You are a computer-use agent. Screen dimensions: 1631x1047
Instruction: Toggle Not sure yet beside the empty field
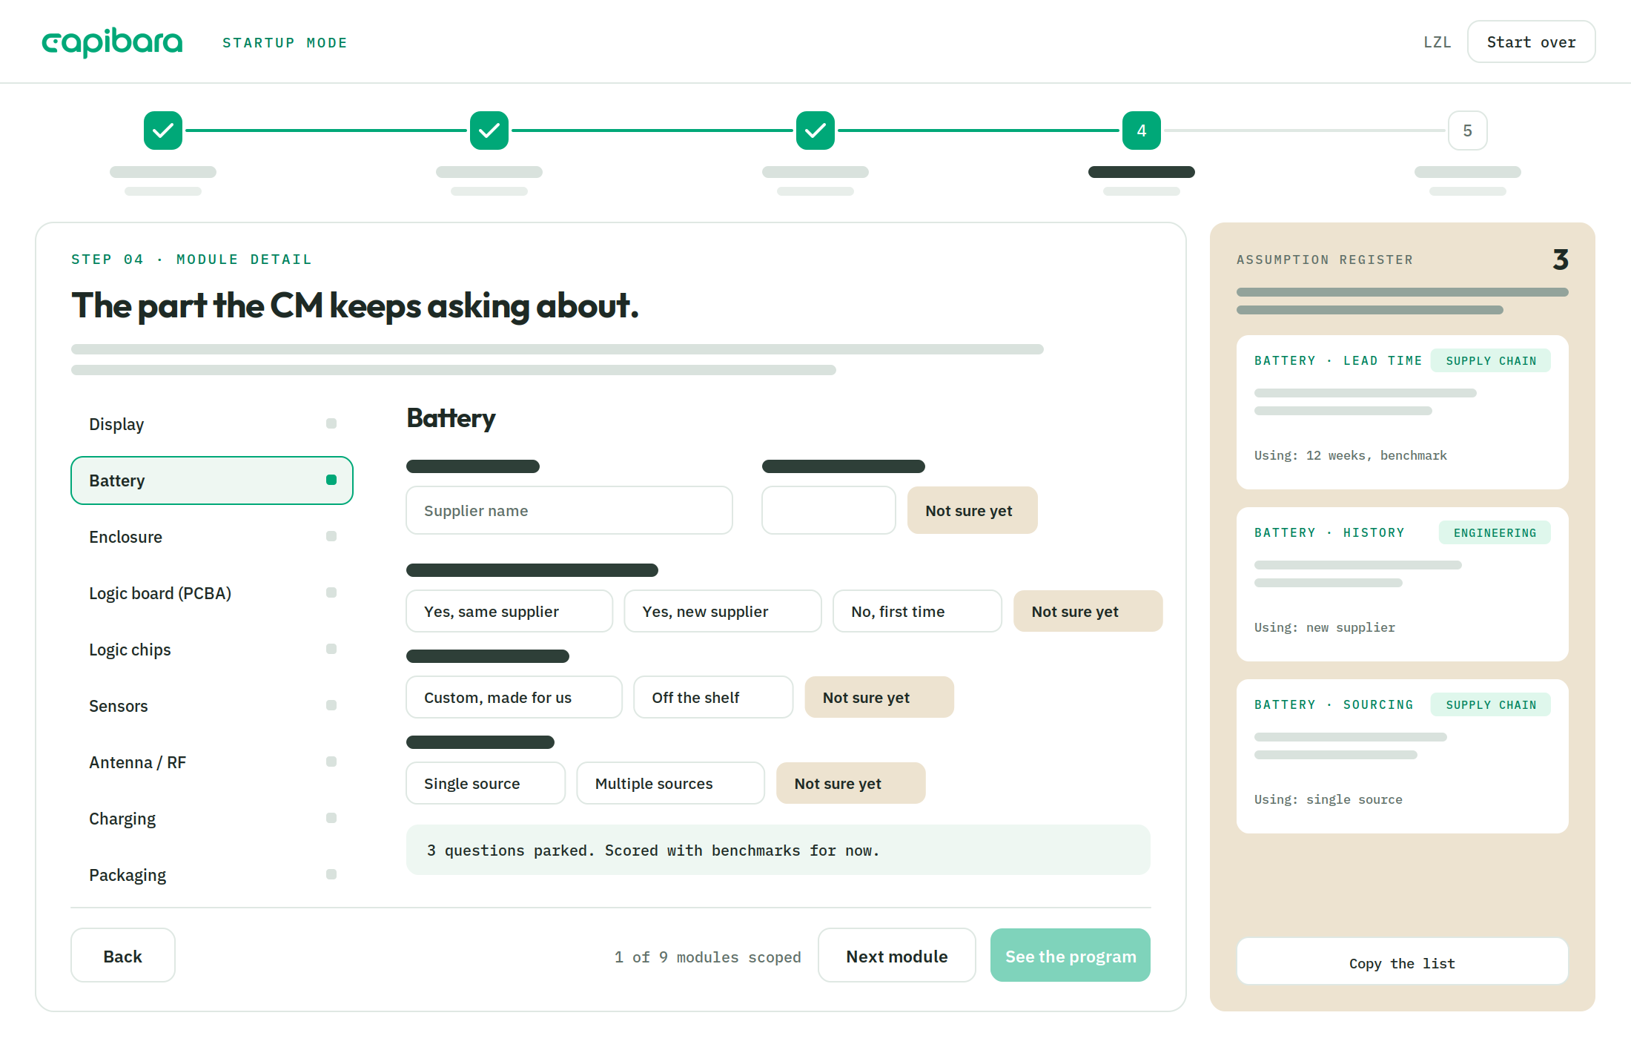(x=972, y=510)
